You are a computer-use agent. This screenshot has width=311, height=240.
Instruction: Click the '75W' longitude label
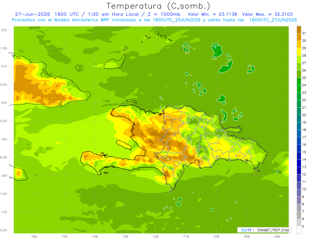(65, 236)
